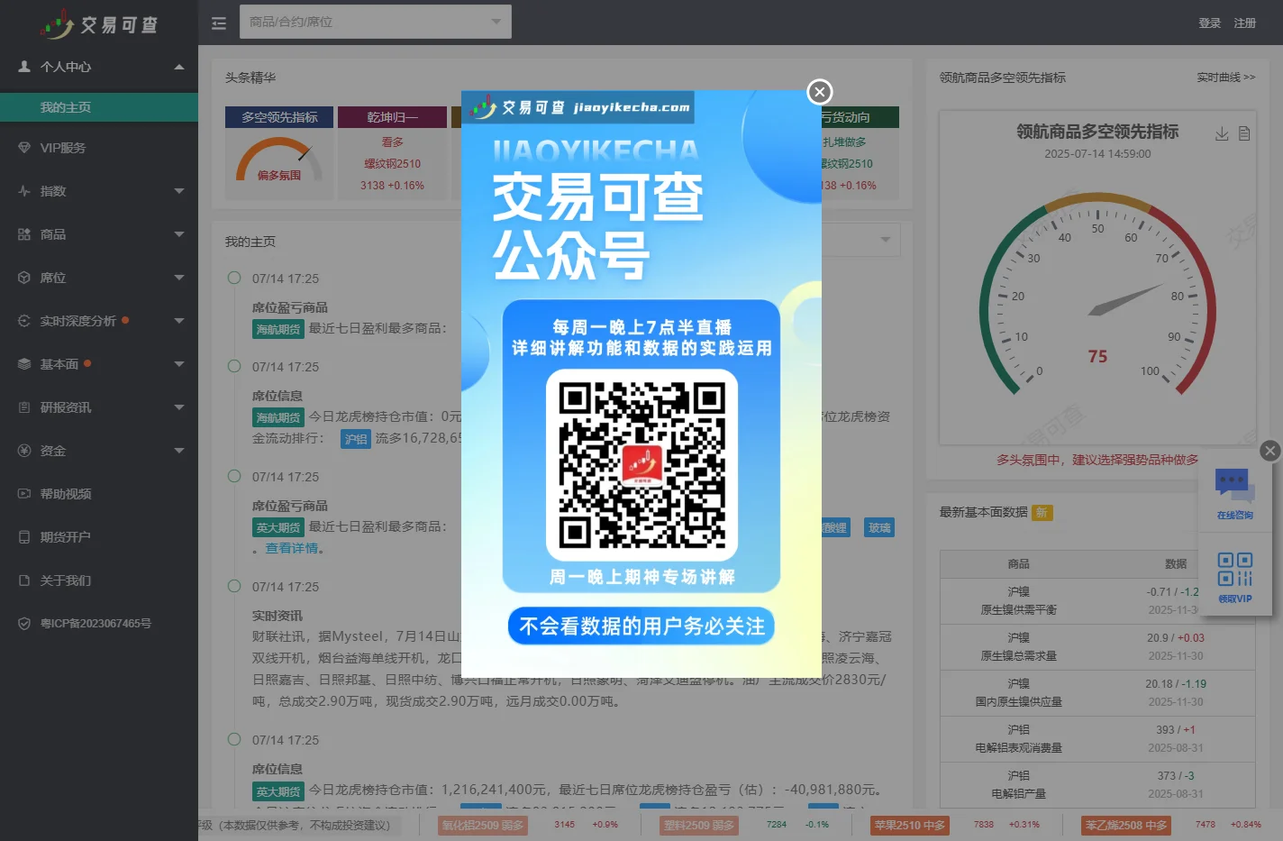Select 我的主页 in the sidebar

99,107
